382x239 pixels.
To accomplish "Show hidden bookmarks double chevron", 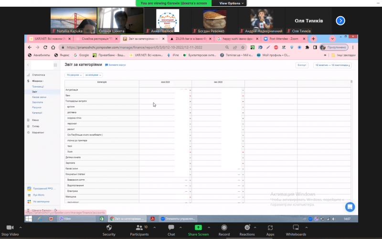I will [x=325, y=55].
